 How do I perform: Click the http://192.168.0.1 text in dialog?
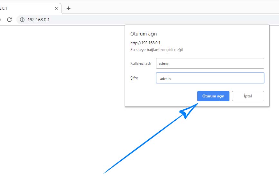(x=145, y=43)
